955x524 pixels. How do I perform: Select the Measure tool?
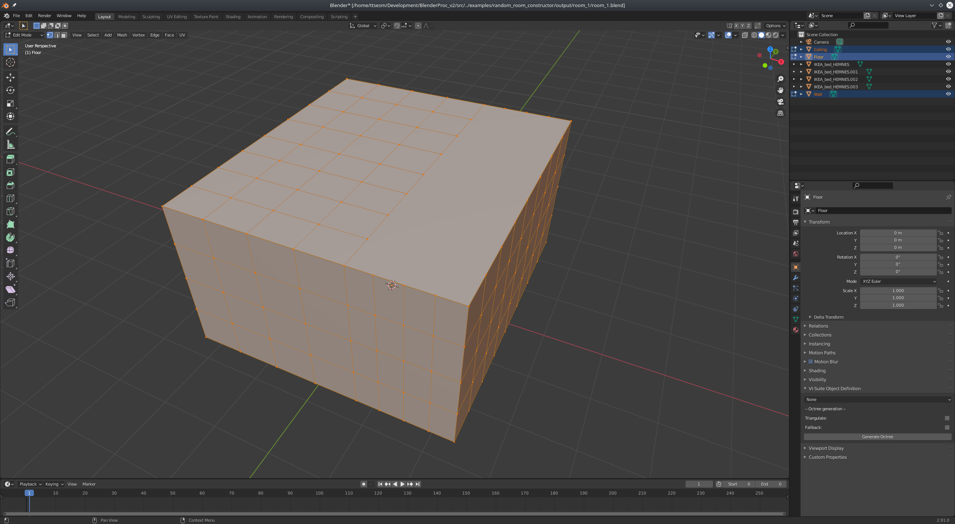point(10,144)
